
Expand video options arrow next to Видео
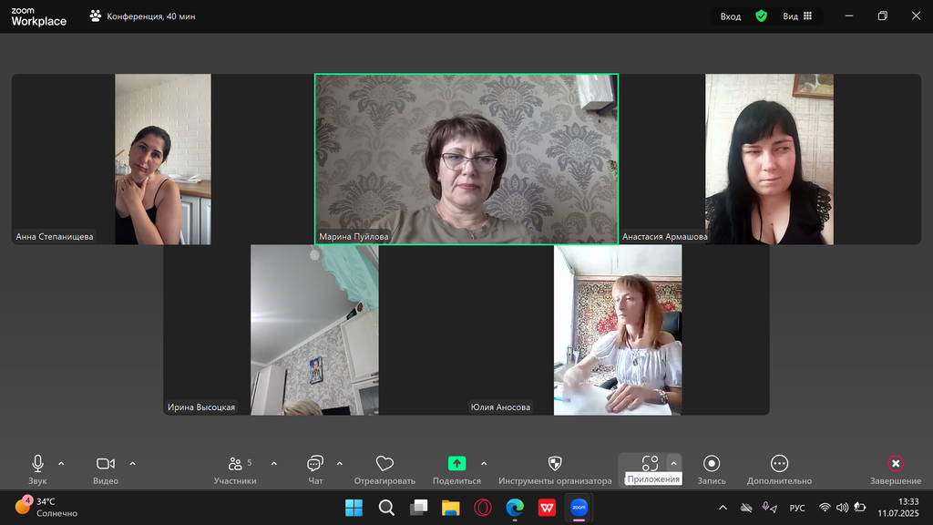pos(132,463)
